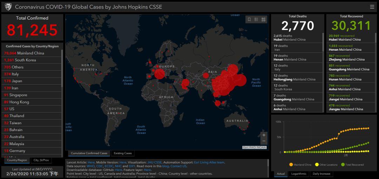Select Australia in confirmed cases list
The height and width of the screenshot is (179, 379).
click(32, 137)
